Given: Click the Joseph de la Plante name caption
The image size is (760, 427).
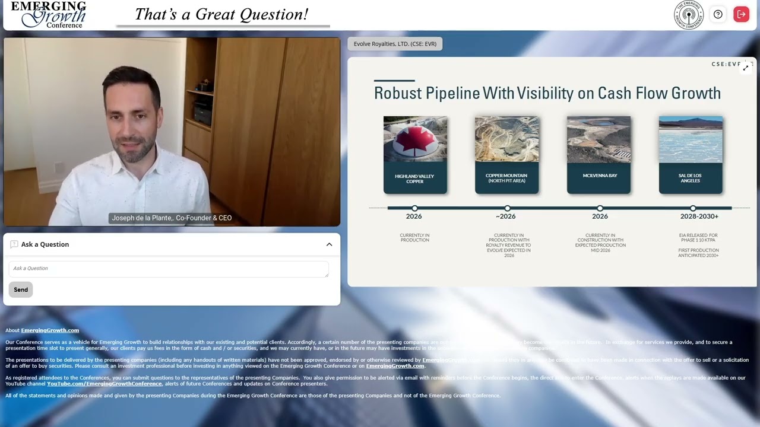Looking at the screenshot, I should pos(172,218).
